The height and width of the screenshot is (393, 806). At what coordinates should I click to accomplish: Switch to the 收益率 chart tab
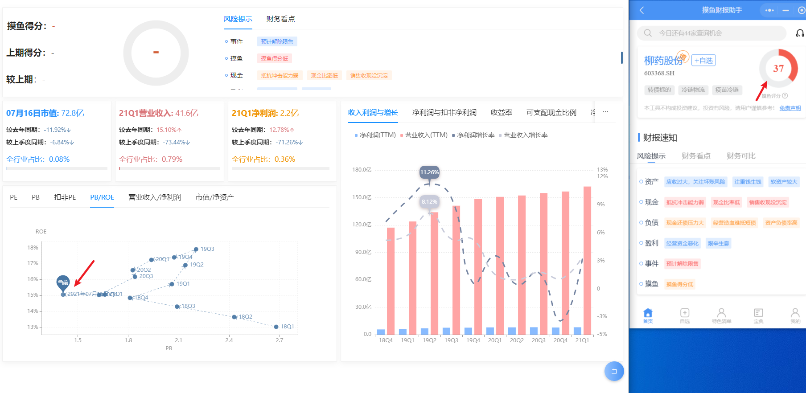click(x=501, y=113)
